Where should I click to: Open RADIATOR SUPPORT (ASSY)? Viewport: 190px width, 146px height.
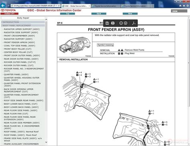point(18,39)
